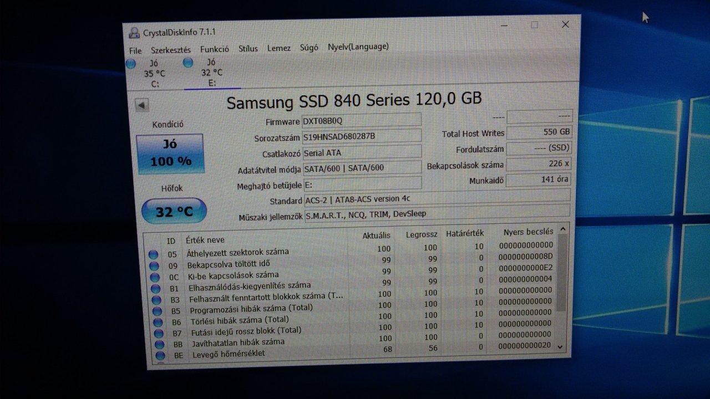This screenshot has height=399, width=710.
Task: Close the CrystalDiskInfo window
Action: point(565,24)
